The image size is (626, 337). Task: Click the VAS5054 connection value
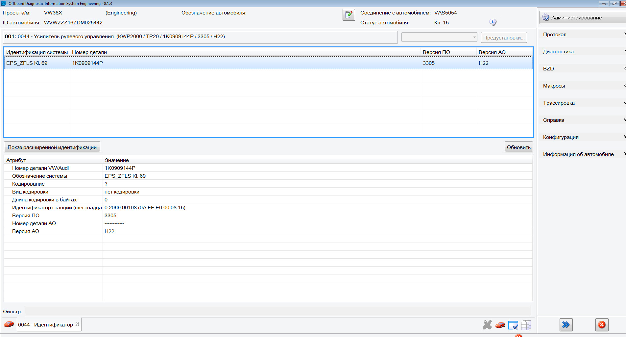tap(445, 13)
